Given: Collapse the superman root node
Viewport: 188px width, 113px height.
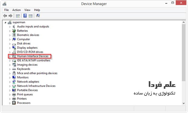Looking at the screenshot, I should (x=5, y=22).
